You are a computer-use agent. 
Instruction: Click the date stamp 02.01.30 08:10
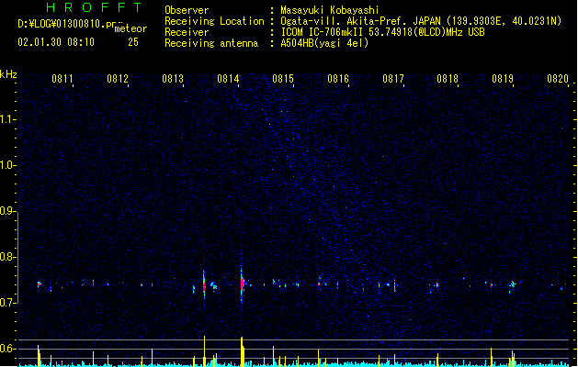pos(56,42)
